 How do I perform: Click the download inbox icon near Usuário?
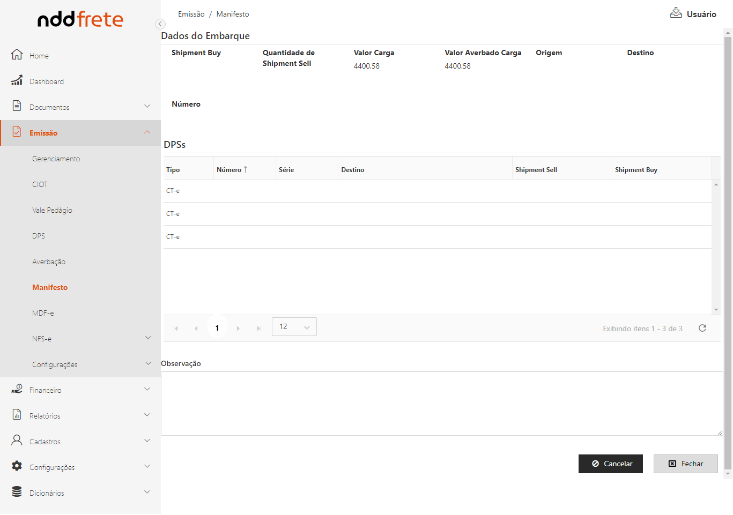tap(676, 13)
